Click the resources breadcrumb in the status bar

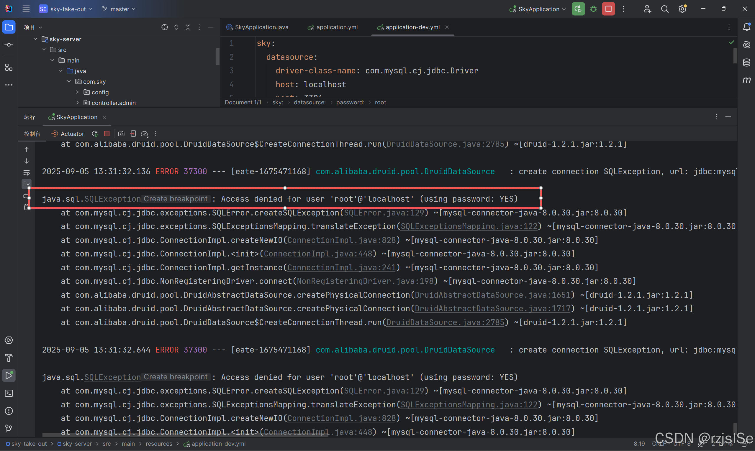159,444
